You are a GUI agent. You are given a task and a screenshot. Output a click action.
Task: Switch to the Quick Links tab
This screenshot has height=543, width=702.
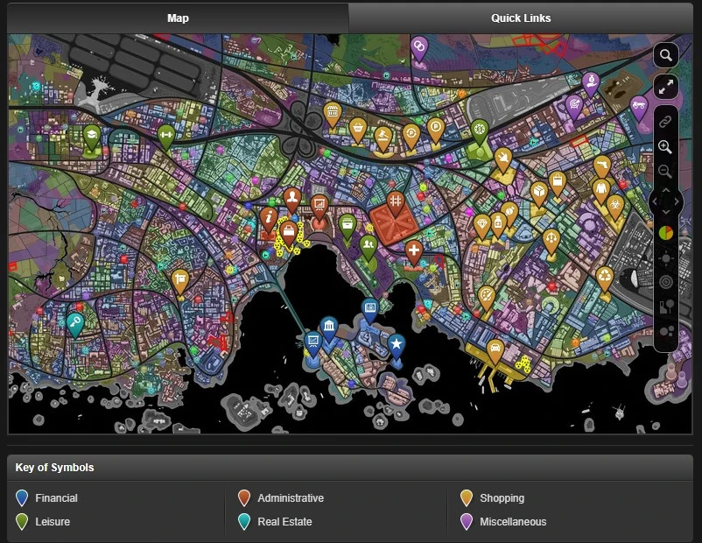click(x=521, y=18)
